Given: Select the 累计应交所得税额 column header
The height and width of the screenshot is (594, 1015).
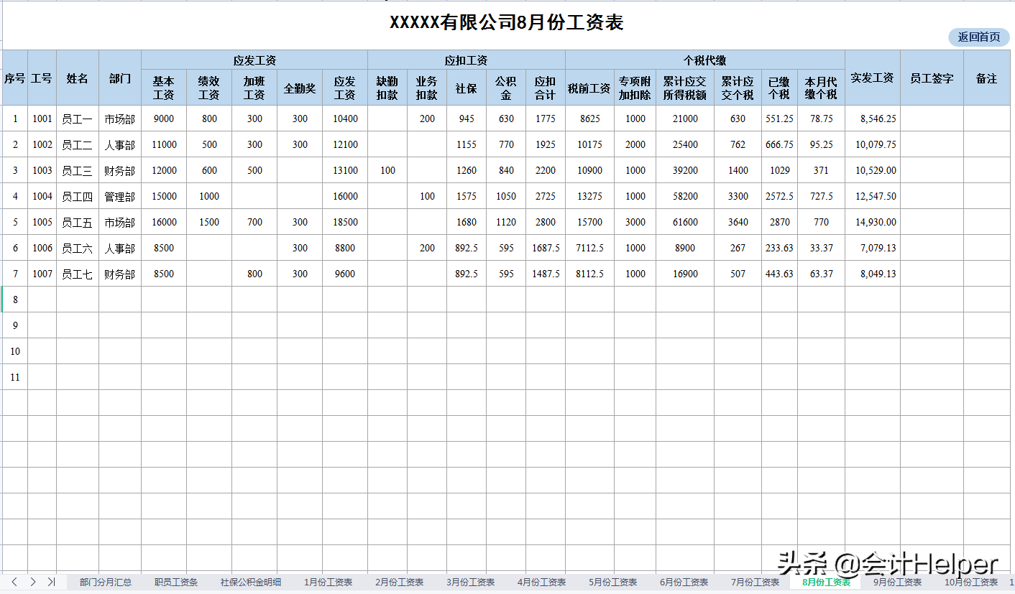Looking at the screenshot, I should (685, 88).
